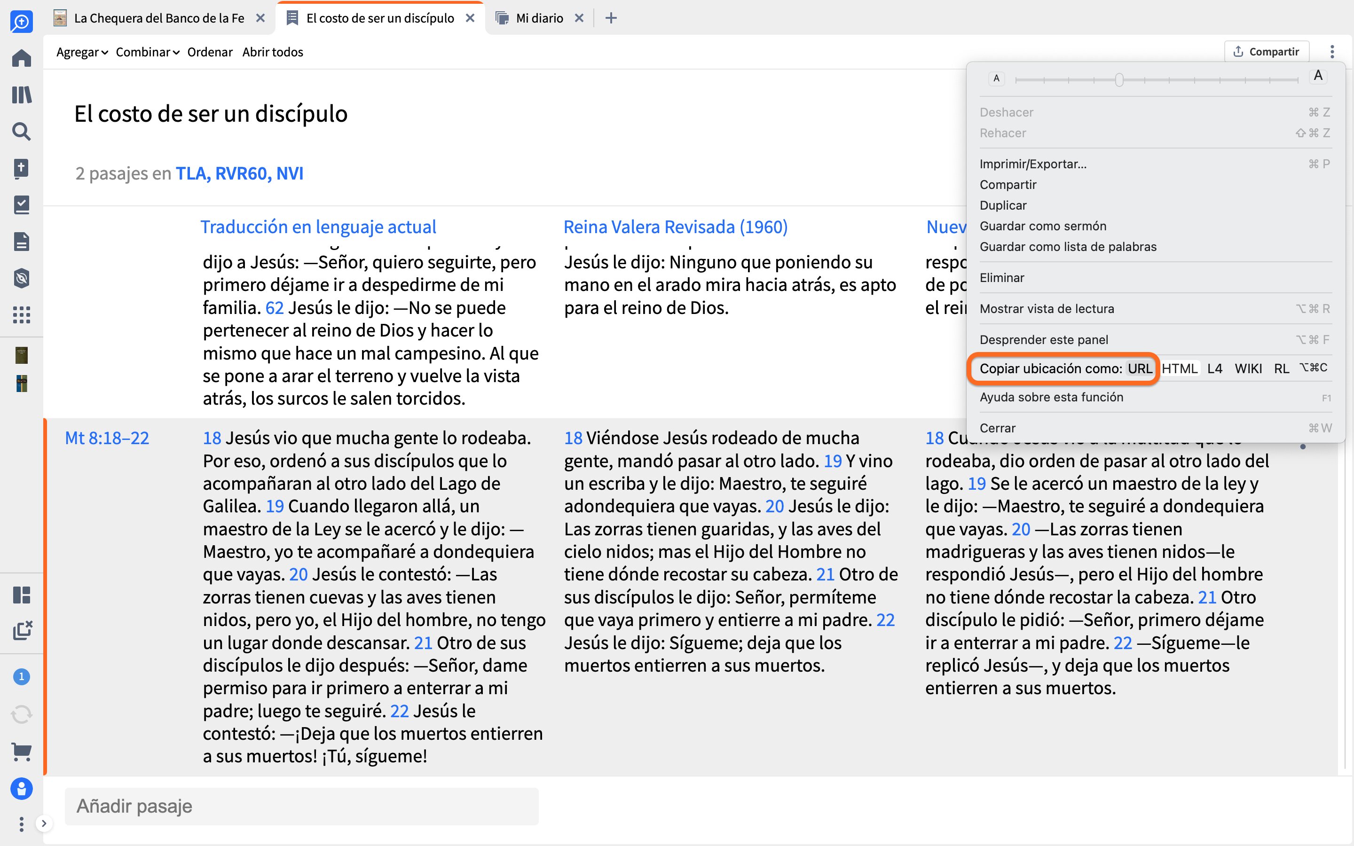This screenshot has height=846, width=1354.
Task: Open the shopping cart icon
Action: (21, 752)
